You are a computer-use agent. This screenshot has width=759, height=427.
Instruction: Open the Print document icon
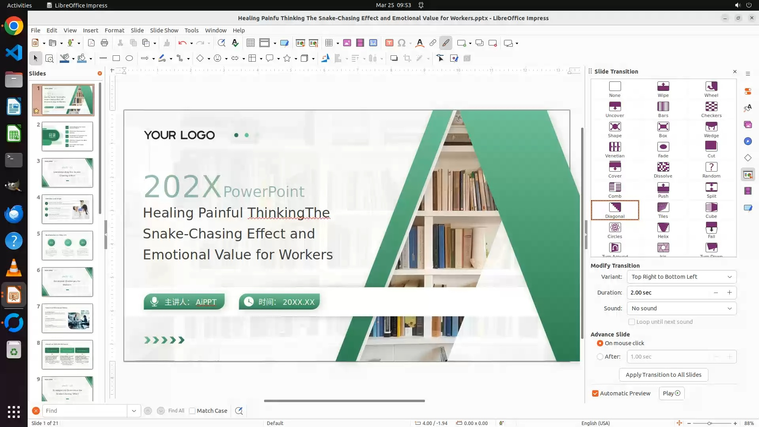pos(104,43)
